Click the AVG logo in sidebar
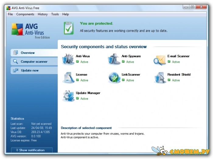This screenshot has width=213, height=159. 17,29
